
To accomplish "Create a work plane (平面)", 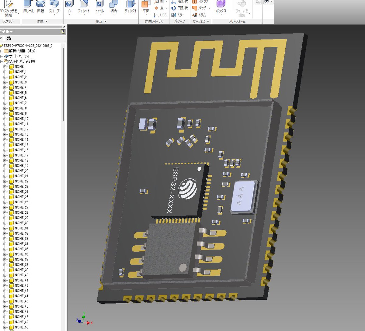I will click(146, 7).
